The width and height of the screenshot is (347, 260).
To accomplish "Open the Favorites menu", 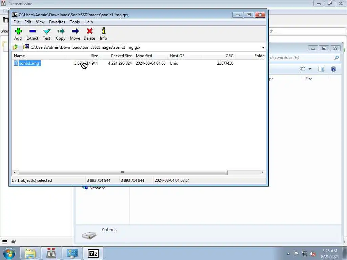I will [57, 22].
